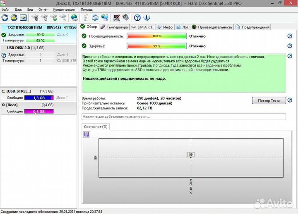Image resolution: width=298 pixels, height=214 pixels.
Task: Open the Температура tab
Action: coord(114,27)
